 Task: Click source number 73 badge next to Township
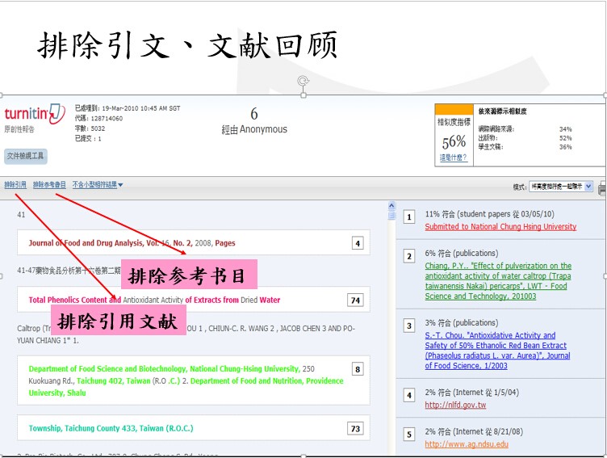click(355, 429)
